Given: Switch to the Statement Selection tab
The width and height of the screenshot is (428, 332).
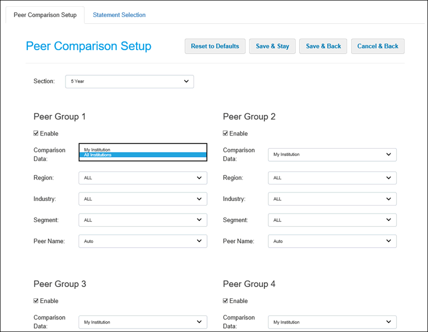Looking at the screenshot, I should (119, 15).
